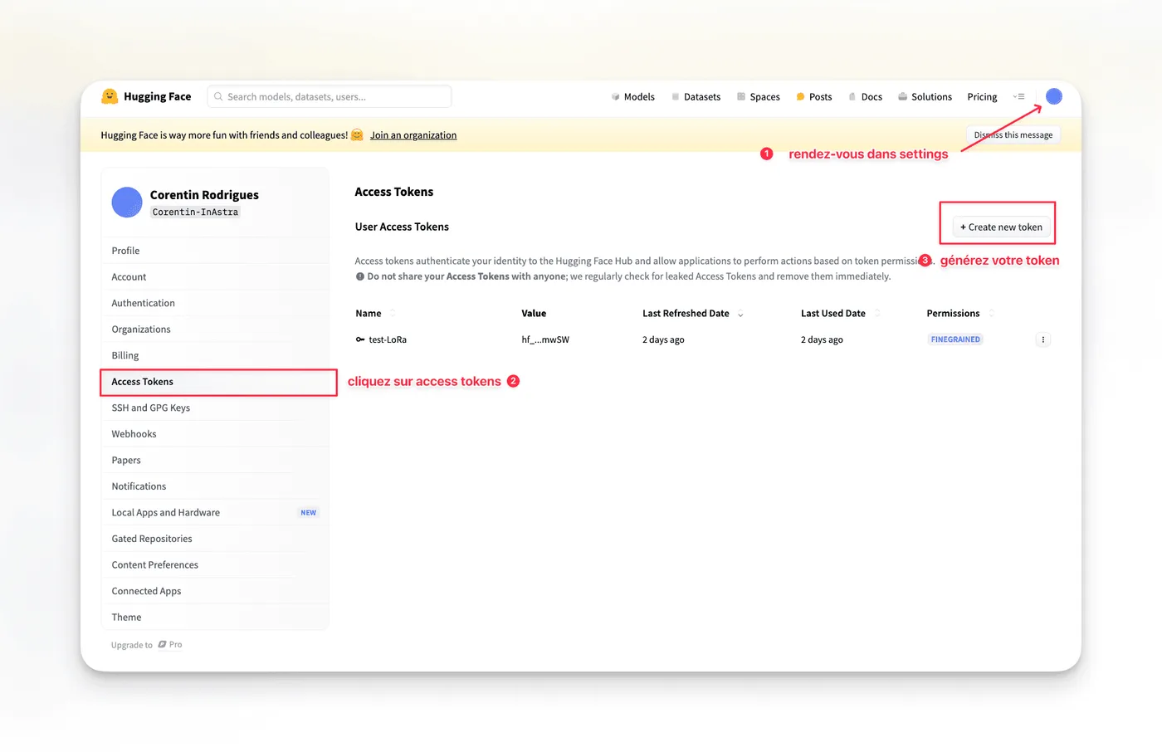Image resolution: width=1162 pixels, height=752 pixels.
Task: Follow the Join an organization link
Action: pyautogui.click(x=413, y=135)
